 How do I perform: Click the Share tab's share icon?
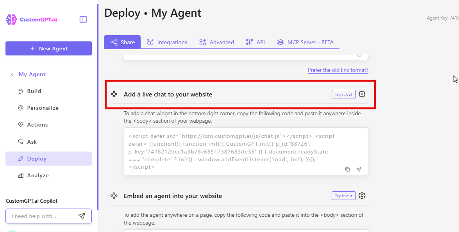click(114, 42)
